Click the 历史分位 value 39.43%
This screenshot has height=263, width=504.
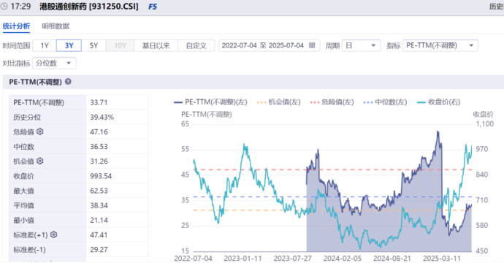pyautogui.click(x=102, y=118)
